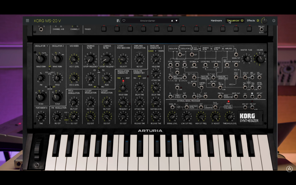Click the HOLD TIME knob
296x185 pixels.
(x=156, y=59)
